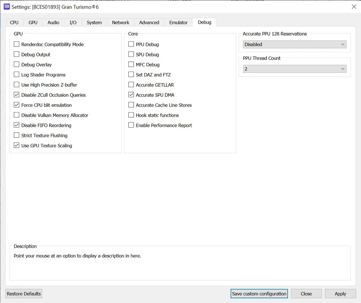Click Save custom configuration
This screenshot has width=361, height=303.
click(x=259, y=294)
